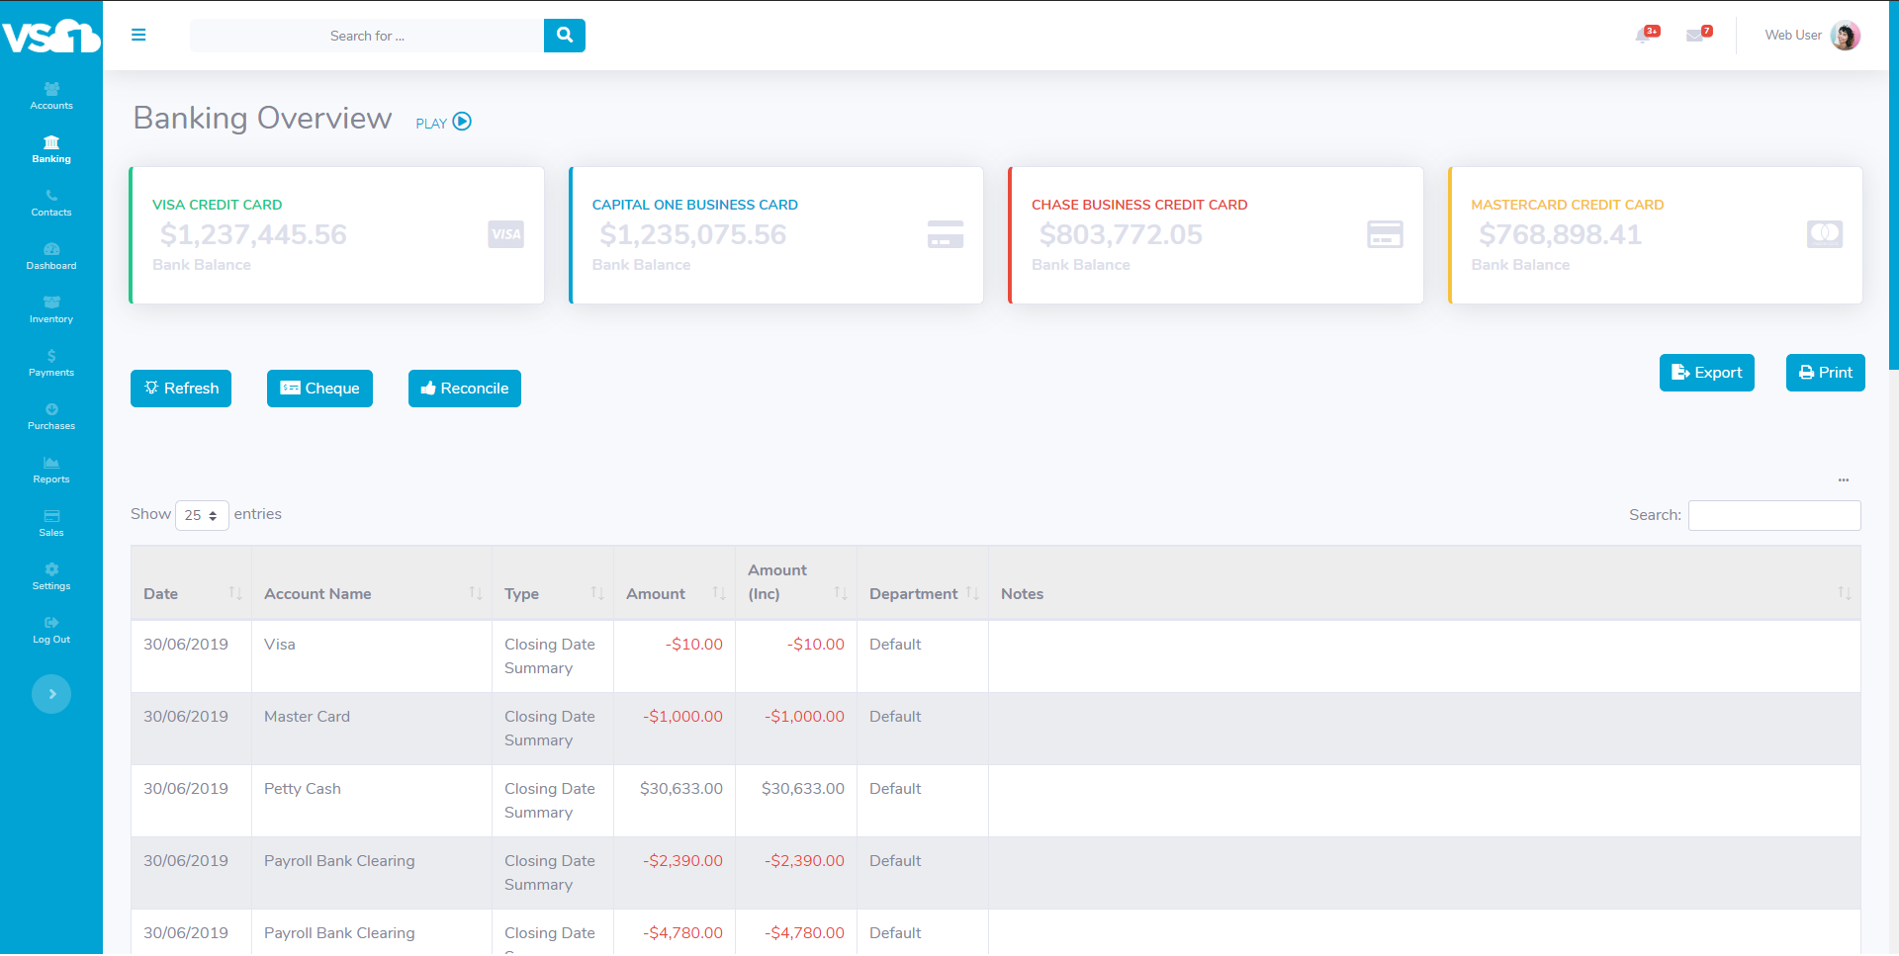Open Reports in sidebar
Viewport: 1899px width, 956px height.
pos(51,470)
